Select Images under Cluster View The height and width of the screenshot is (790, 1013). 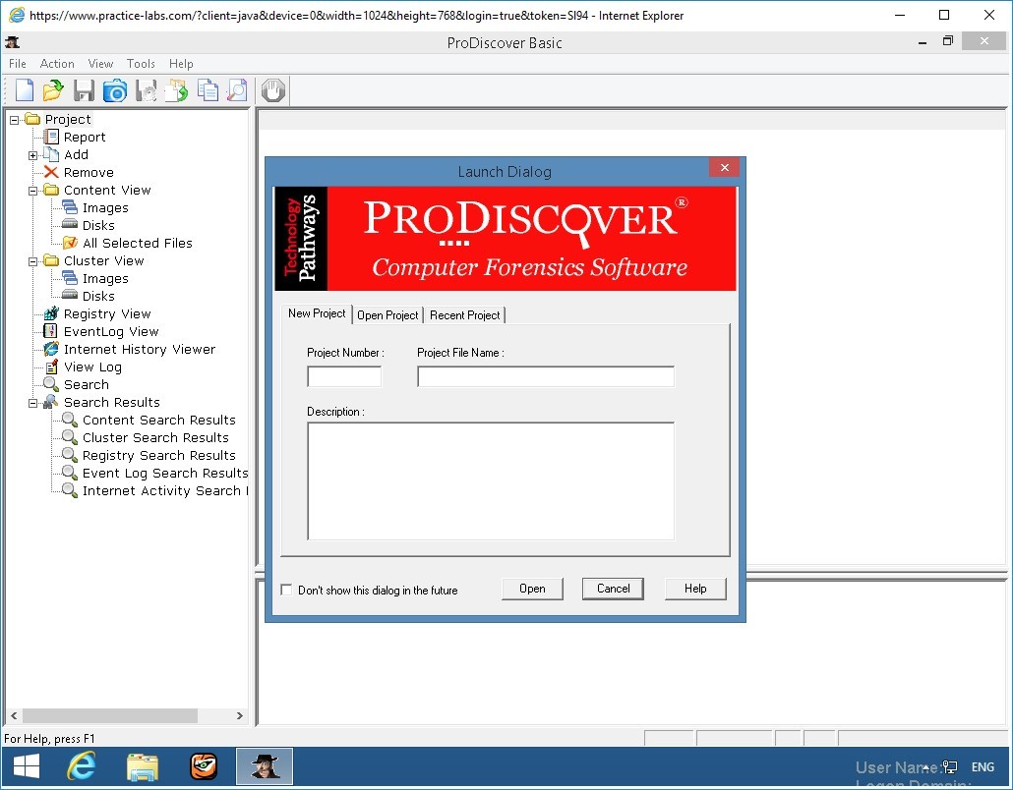click(105, 278)
